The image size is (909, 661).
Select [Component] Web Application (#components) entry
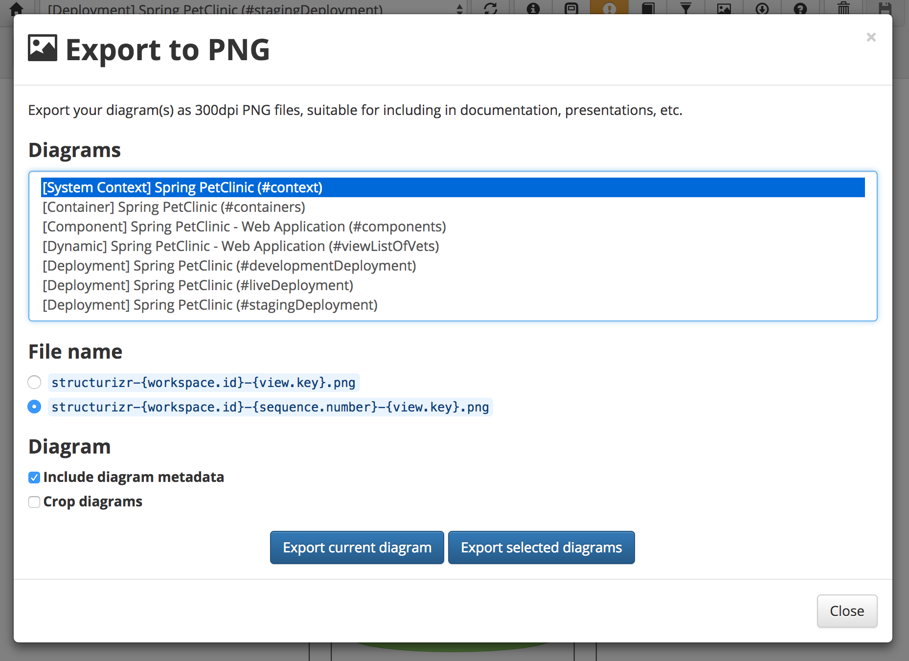[453, 227]
